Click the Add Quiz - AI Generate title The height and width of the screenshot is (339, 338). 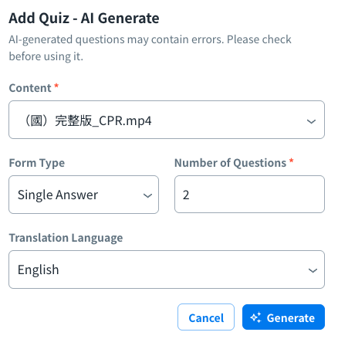pyautogui.click(x=84, y=19)
